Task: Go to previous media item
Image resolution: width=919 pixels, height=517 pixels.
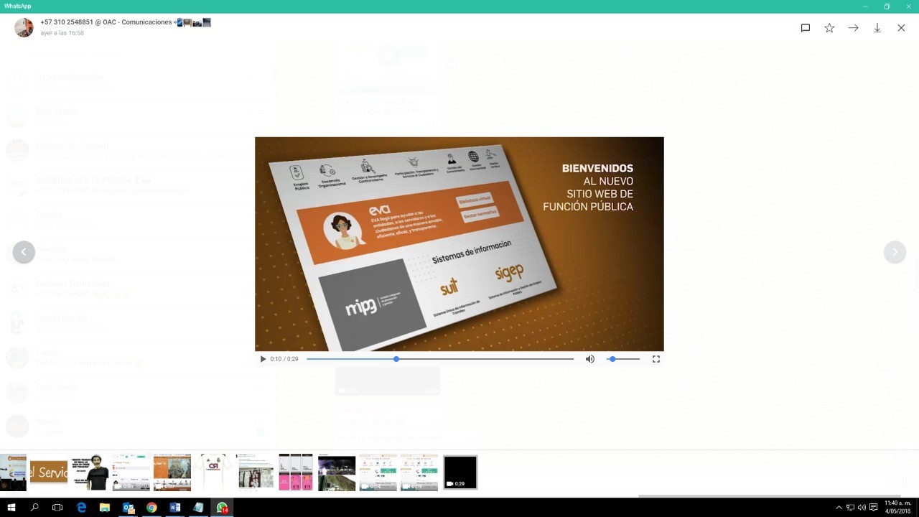Action: 24,252
